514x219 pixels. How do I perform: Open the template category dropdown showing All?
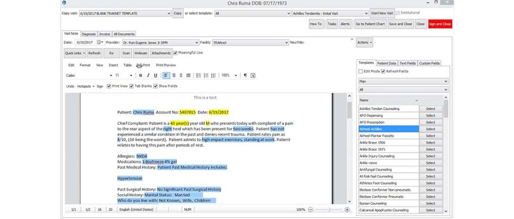click(x=253, y=14)
